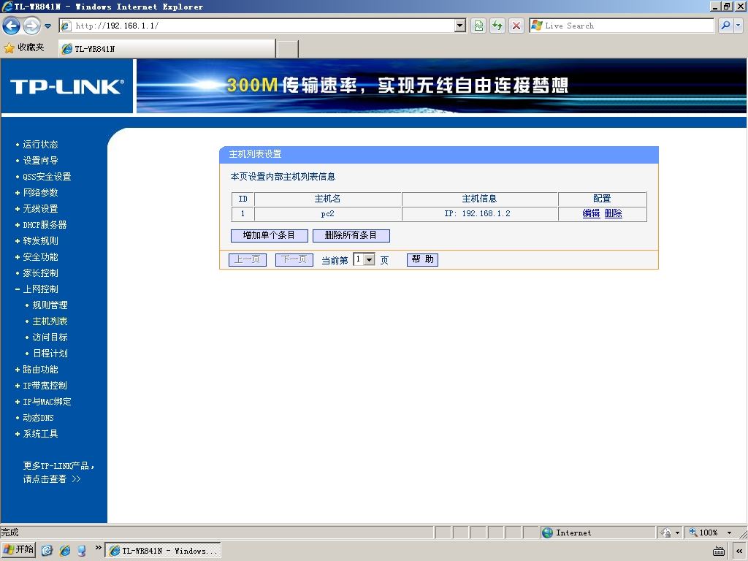The width and height of the screenshot is (748, 561).
Task: Open the current page number dropdown
Action: [364, 259]
